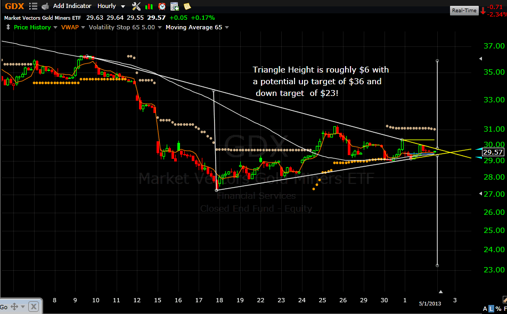507x314 pixels.
Task: Toggle the Real-Time data button
Action: click(x=464, y=10)
